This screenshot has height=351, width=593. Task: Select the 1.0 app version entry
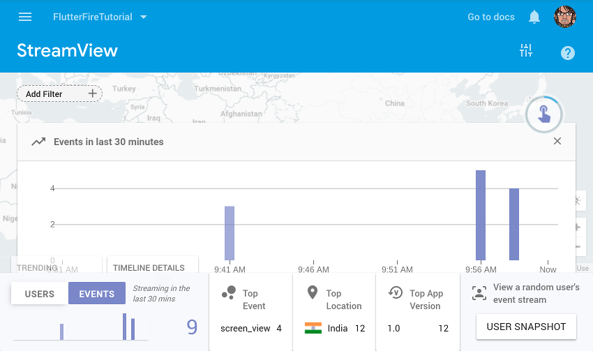tap(417, 328)
